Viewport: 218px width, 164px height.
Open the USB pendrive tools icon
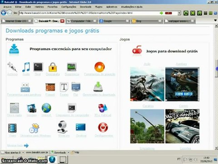pyautogui.click(x=25, y=87)
